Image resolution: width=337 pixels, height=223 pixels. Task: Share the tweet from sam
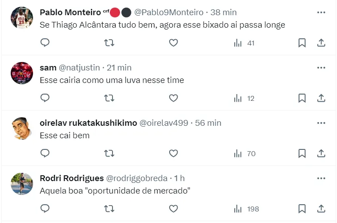pos(320,98)
